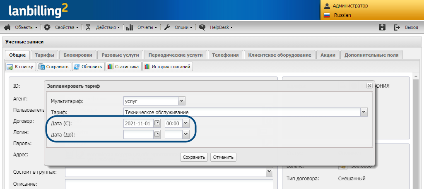Viewport: 424px width, 189px height.
Task: Expand the Мультитариф dropdown arrow
Action: click(182, 101)
